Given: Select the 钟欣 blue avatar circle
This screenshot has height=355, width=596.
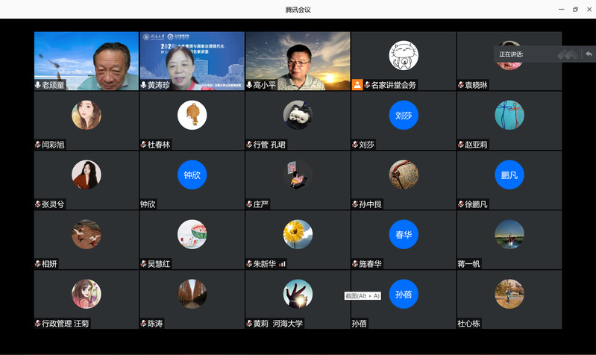Looking at the screenshot, I should tap(192, 175).
